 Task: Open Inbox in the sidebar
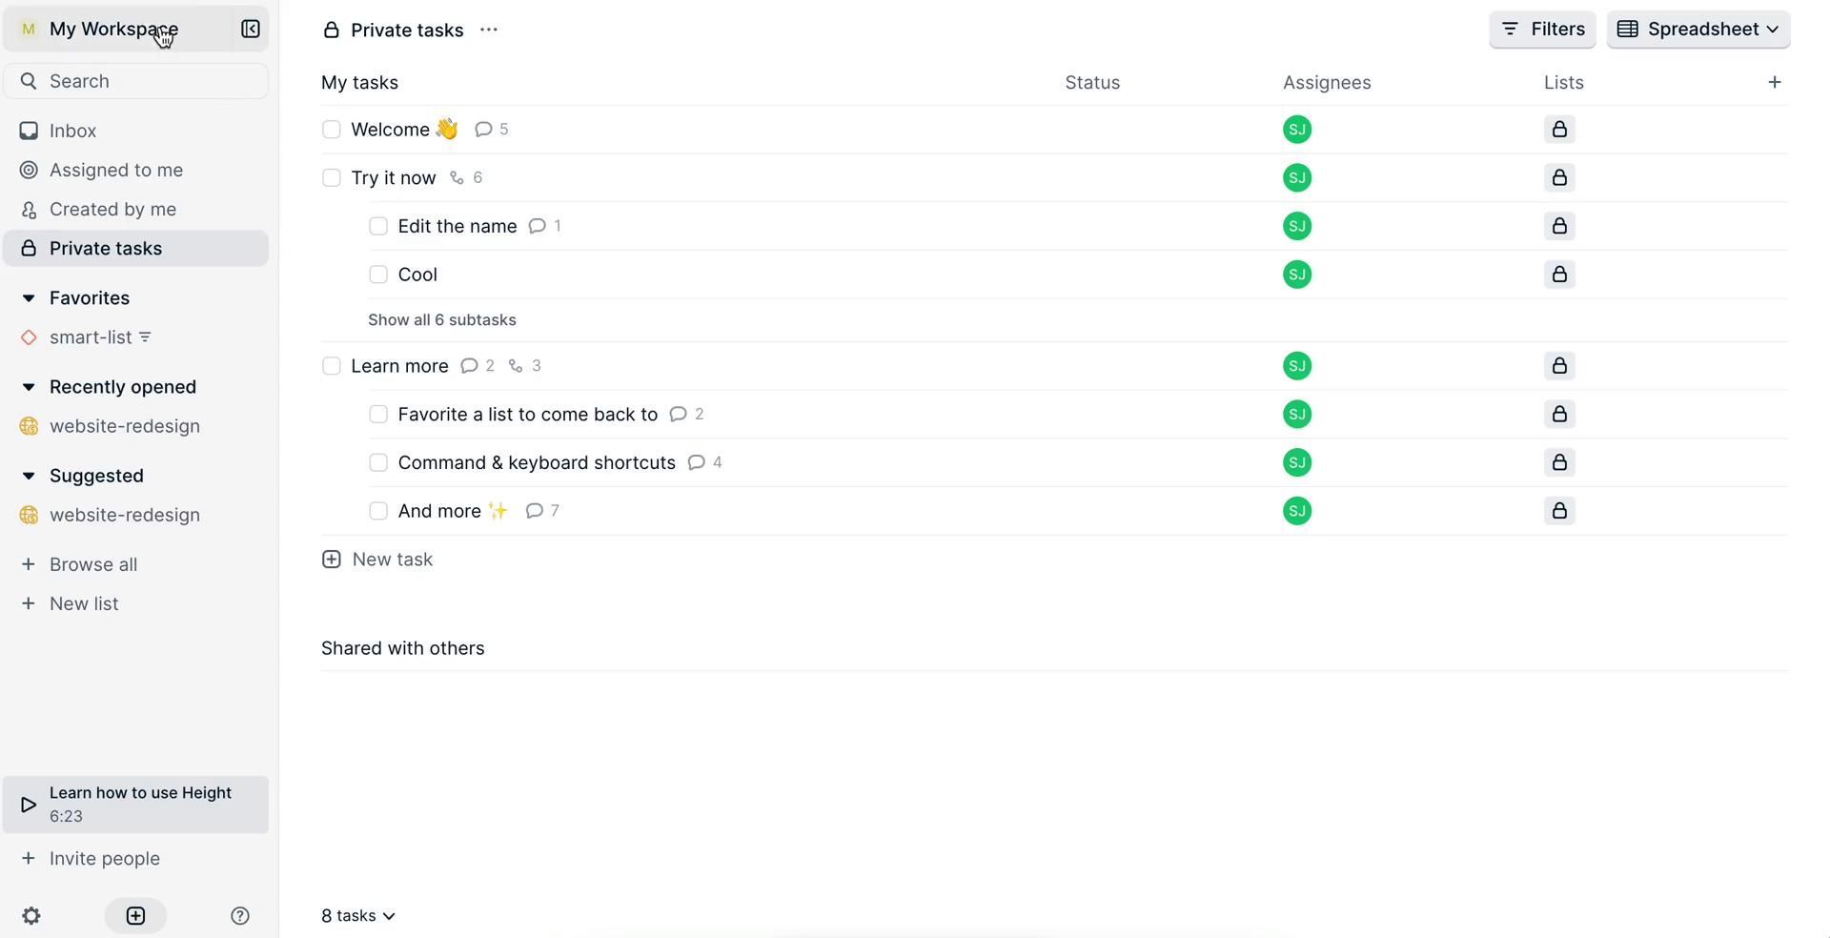click(x=72, y=131)
